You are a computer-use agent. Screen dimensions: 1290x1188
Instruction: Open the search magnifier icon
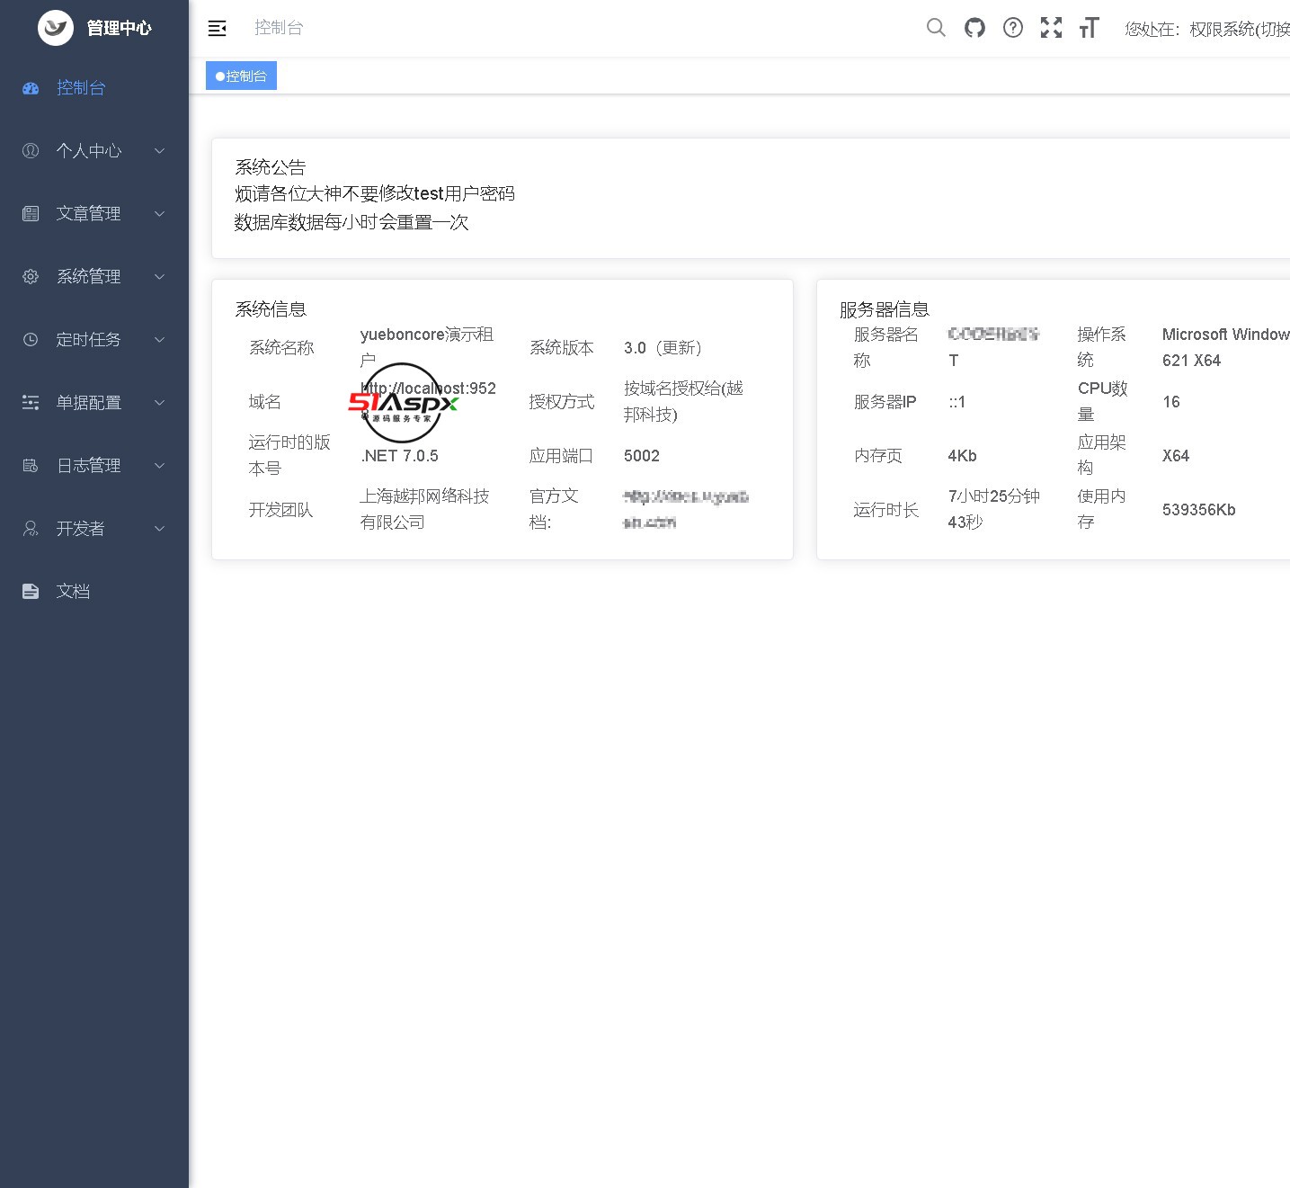click(936, 28)
